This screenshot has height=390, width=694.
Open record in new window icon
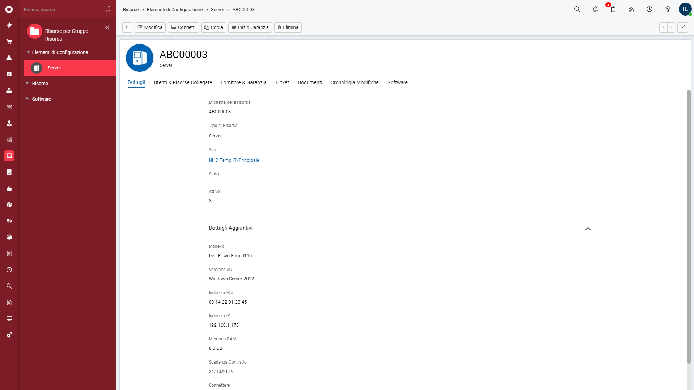point(683,27)
